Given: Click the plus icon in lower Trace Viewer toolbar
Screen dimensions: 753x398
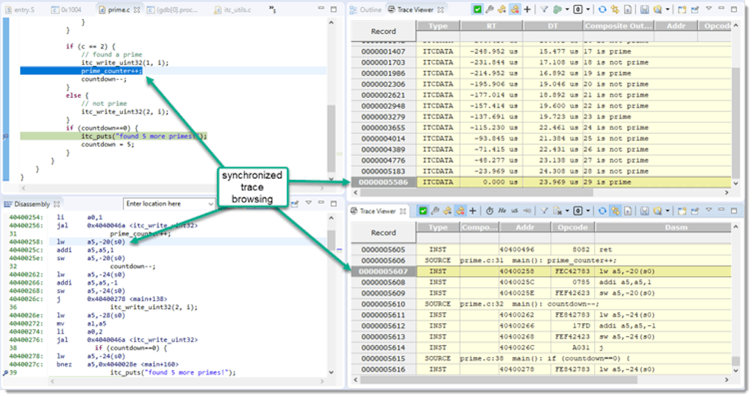Looking at the screenshot, I should pos(473,211).
